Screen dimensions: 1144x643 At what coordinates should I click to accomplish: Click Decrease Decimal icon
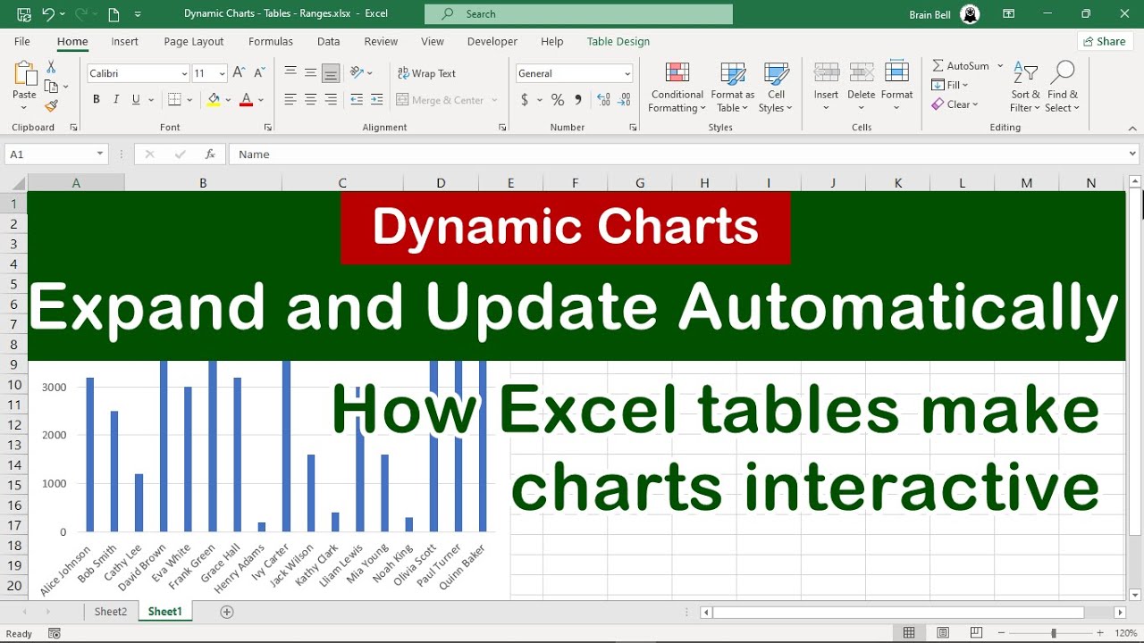coord(625,100)
